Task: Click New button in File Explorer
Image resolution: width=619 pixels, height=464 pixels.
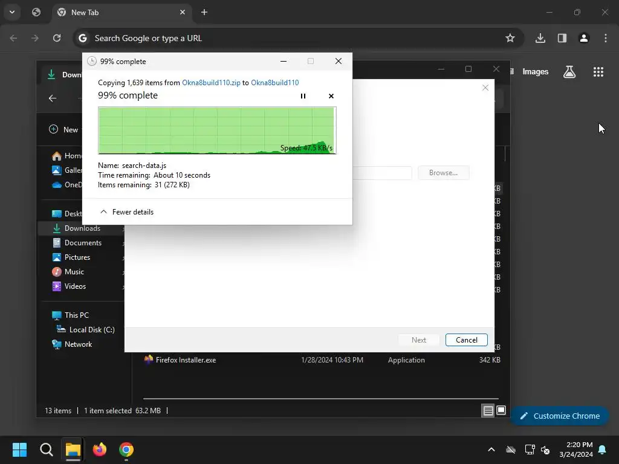Action: pyautogui.click(x=64, y=129)
